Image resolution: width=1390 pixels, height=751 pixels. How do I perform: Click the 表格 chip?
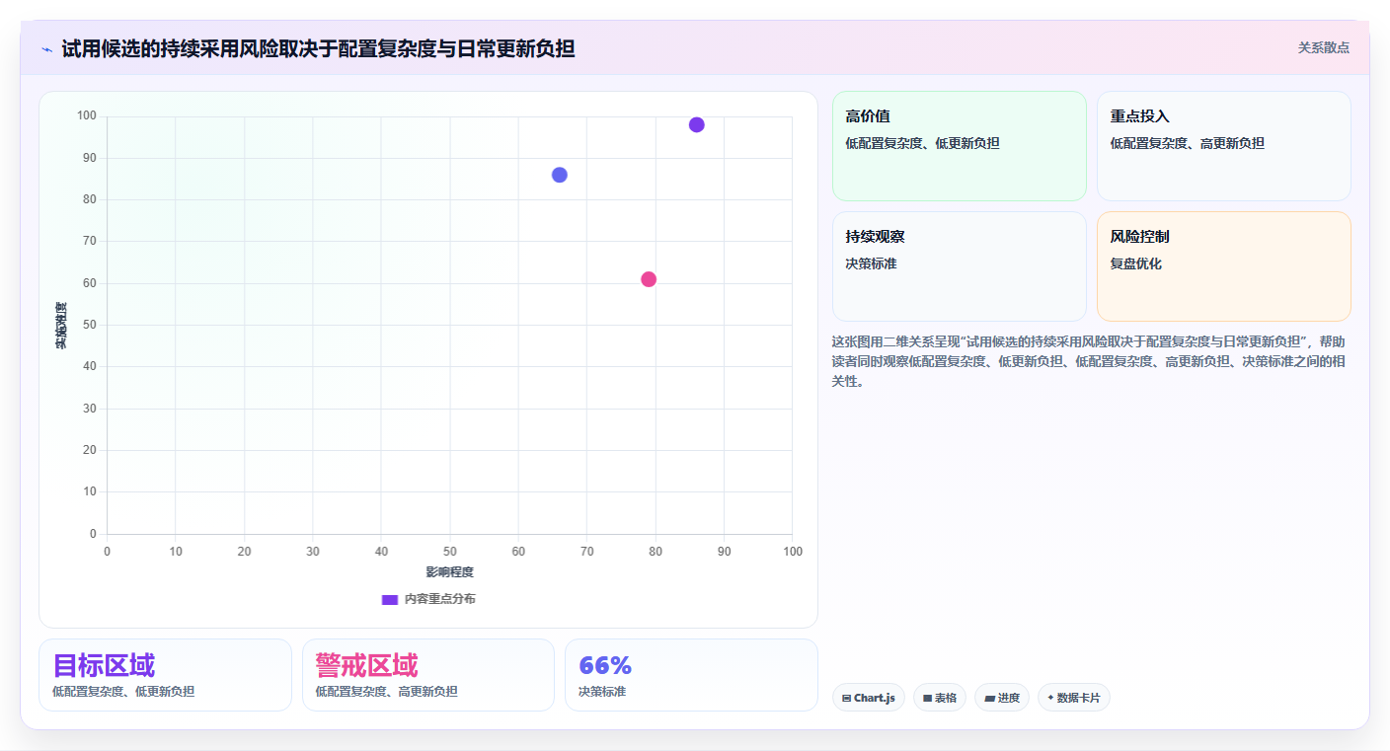coord(940,698)
